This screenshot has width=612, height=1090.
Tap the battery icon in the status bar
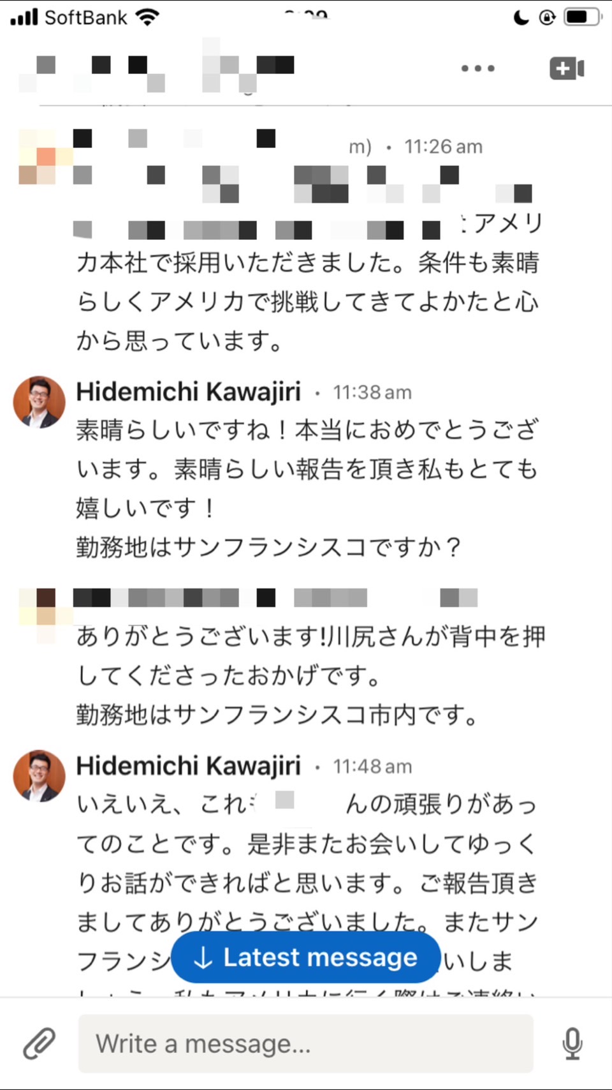[583, 17]
